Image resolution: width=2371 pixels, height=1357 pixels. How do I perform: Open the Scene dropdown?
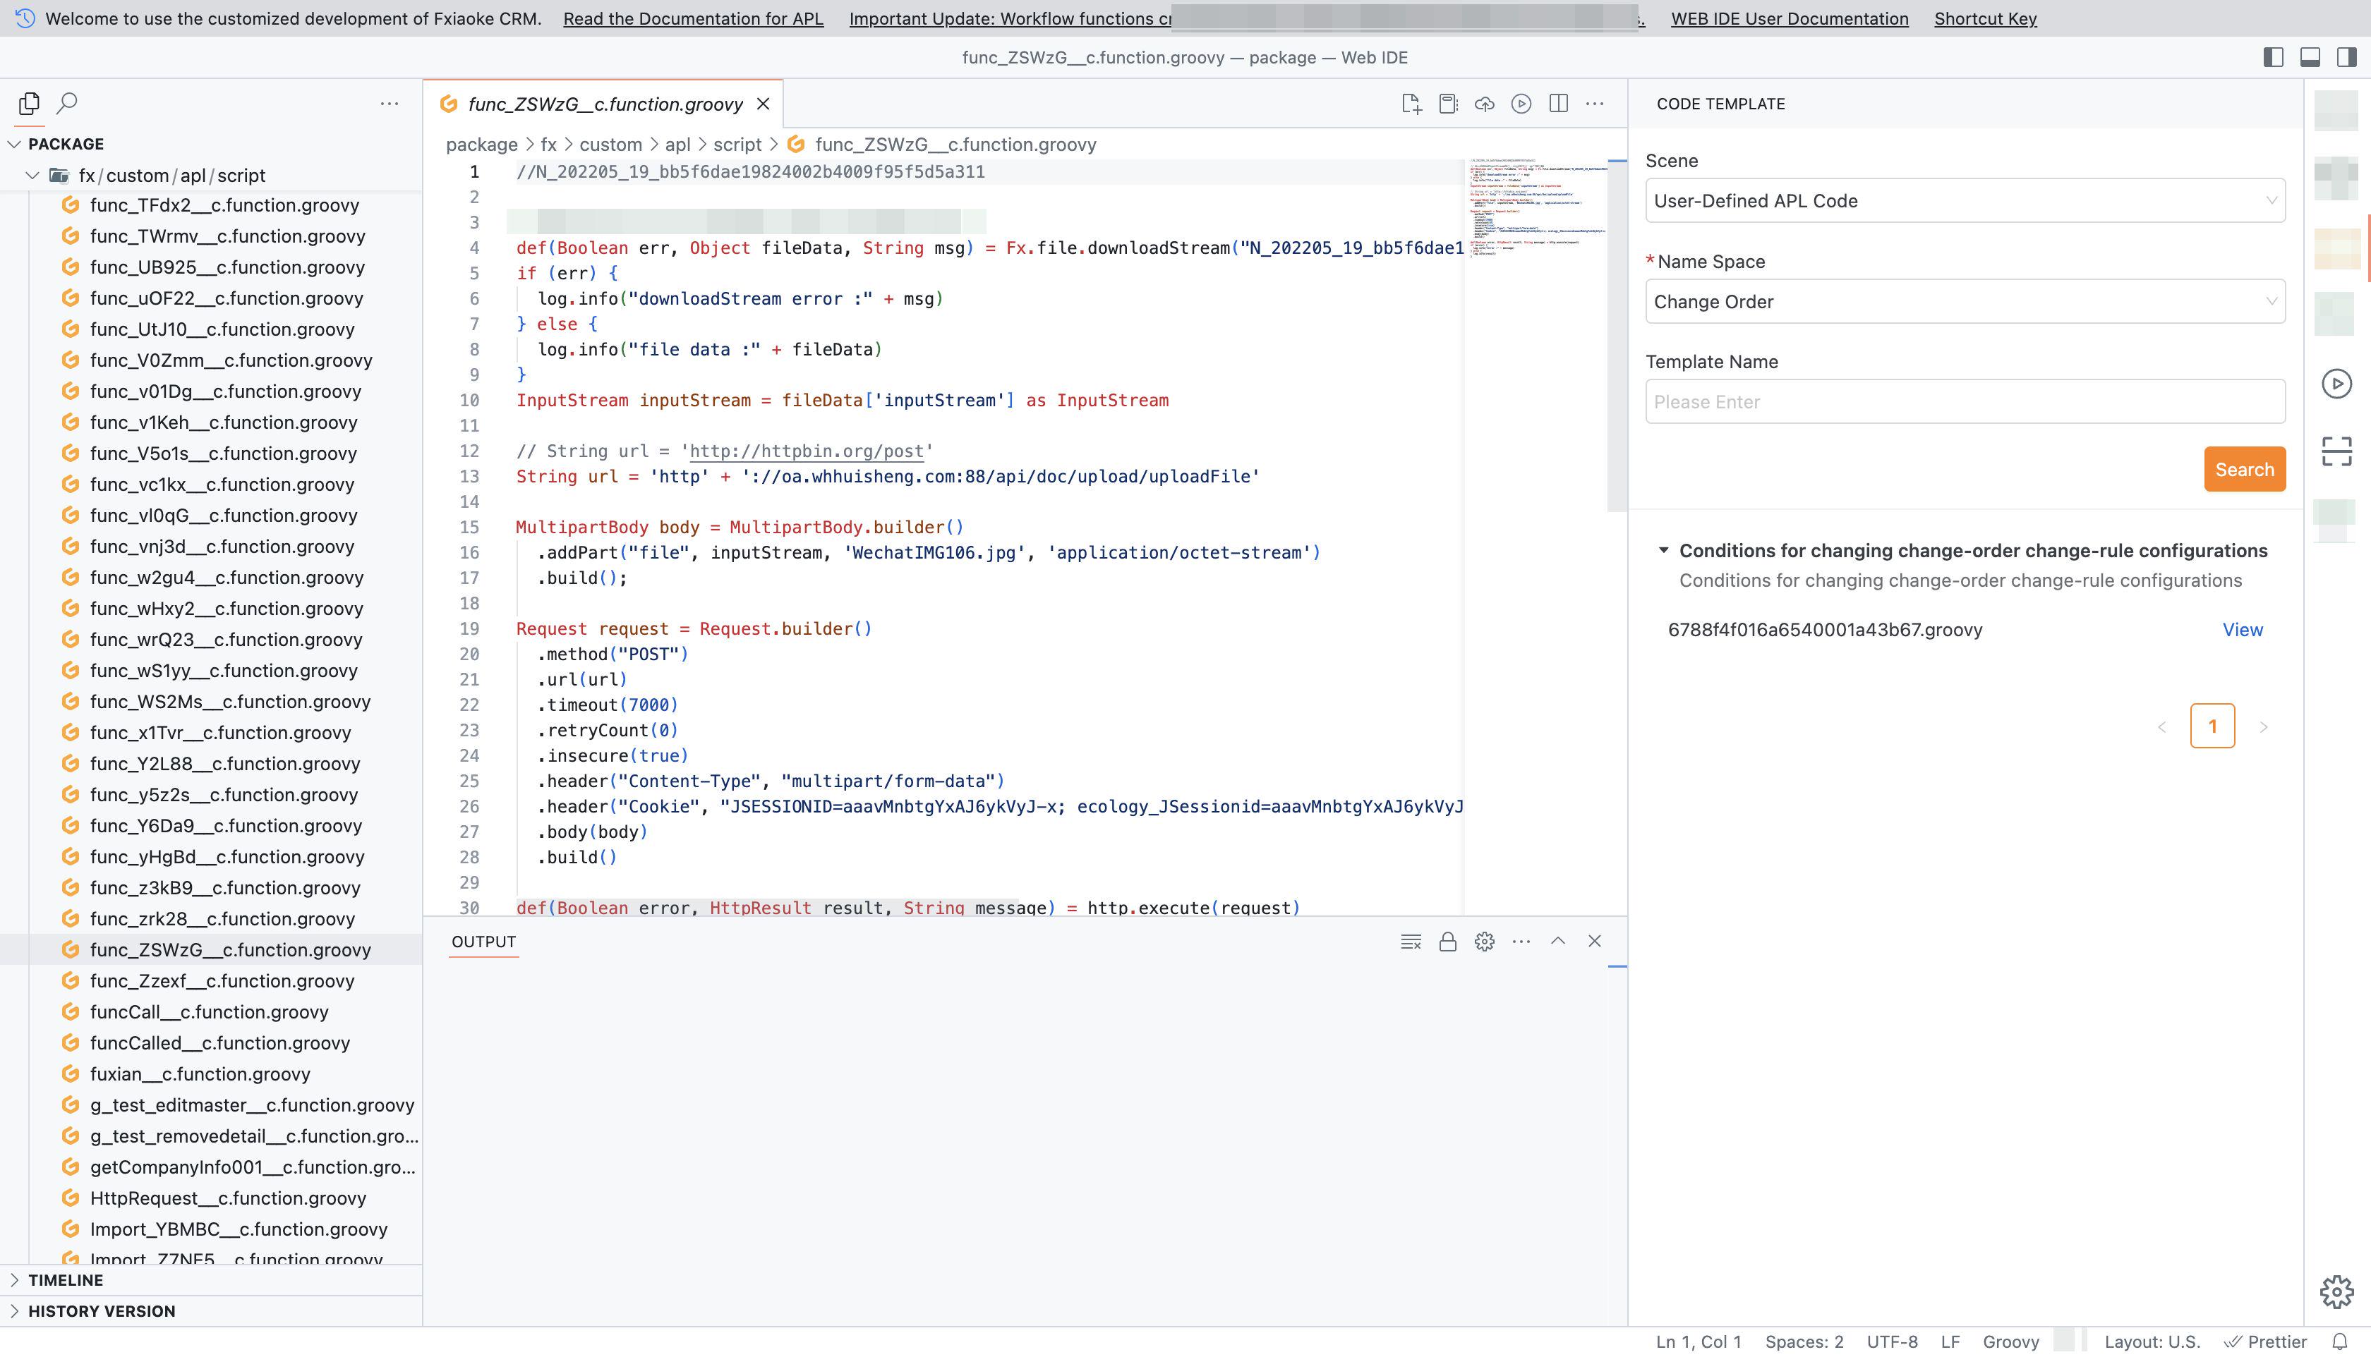click(1965, 200)
